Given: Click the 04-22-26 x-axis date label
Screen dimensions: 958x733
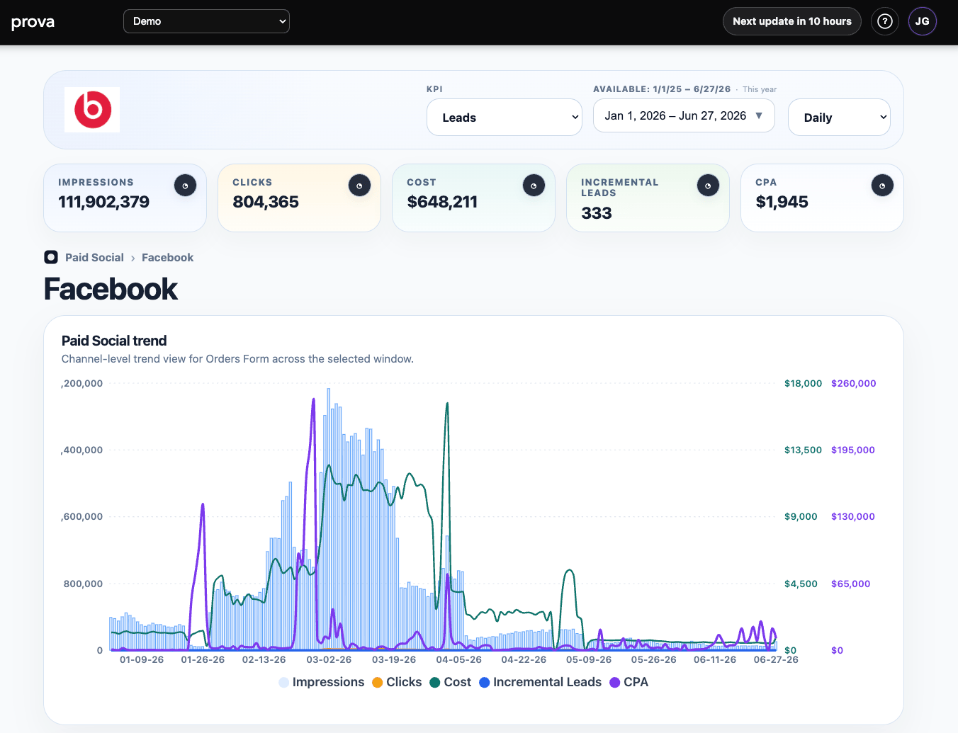Looking at the screenshot, I should point(524,659).
